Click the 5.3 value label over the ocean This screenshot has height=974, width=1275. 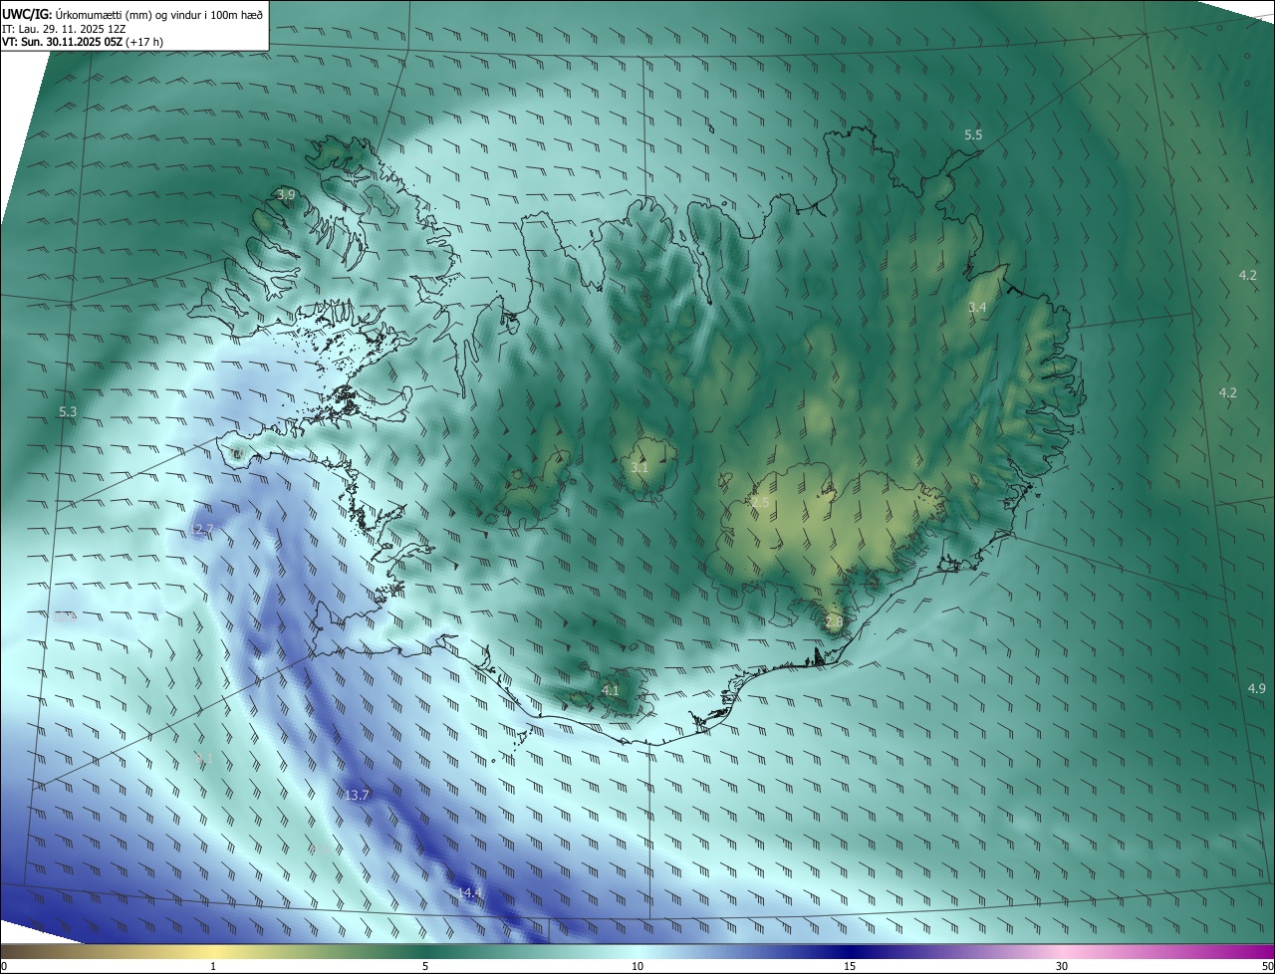[x=68, y=411]
